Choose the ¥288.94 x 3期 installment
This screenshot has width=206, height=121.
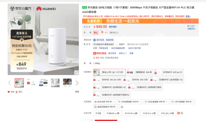pos(113,113)
